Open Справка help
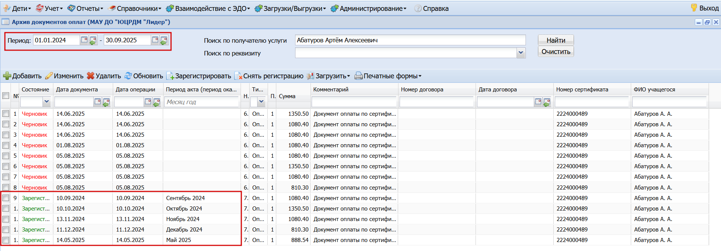Image resolution: width=721 pixels, height=251 pixels. 431,8
